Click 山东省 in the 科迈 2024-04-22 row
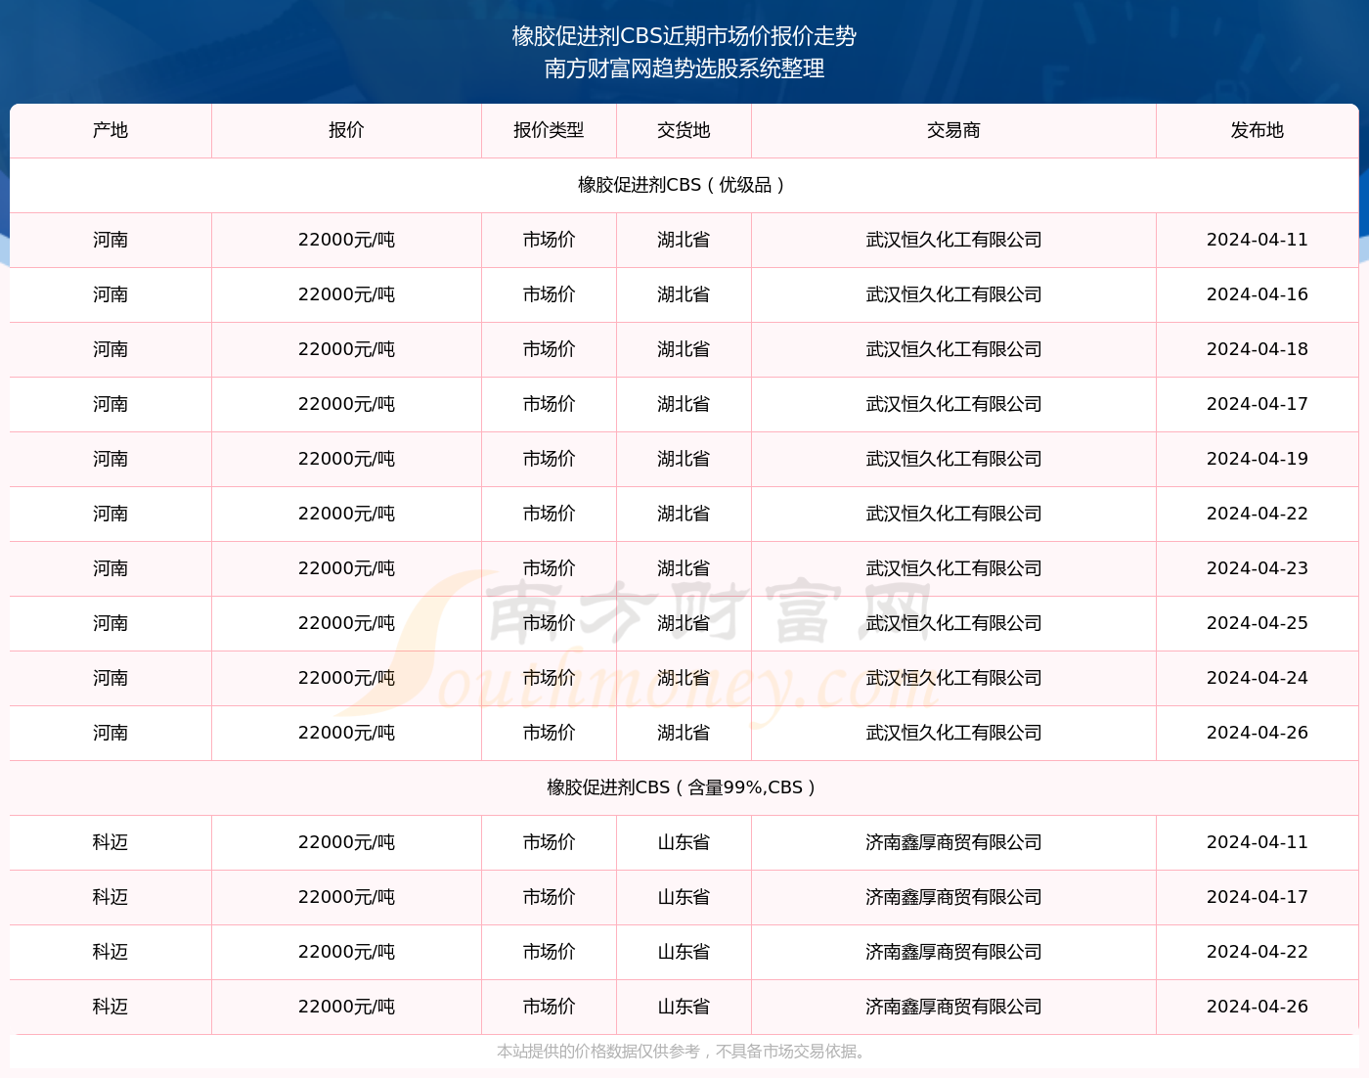 point(684,952)
